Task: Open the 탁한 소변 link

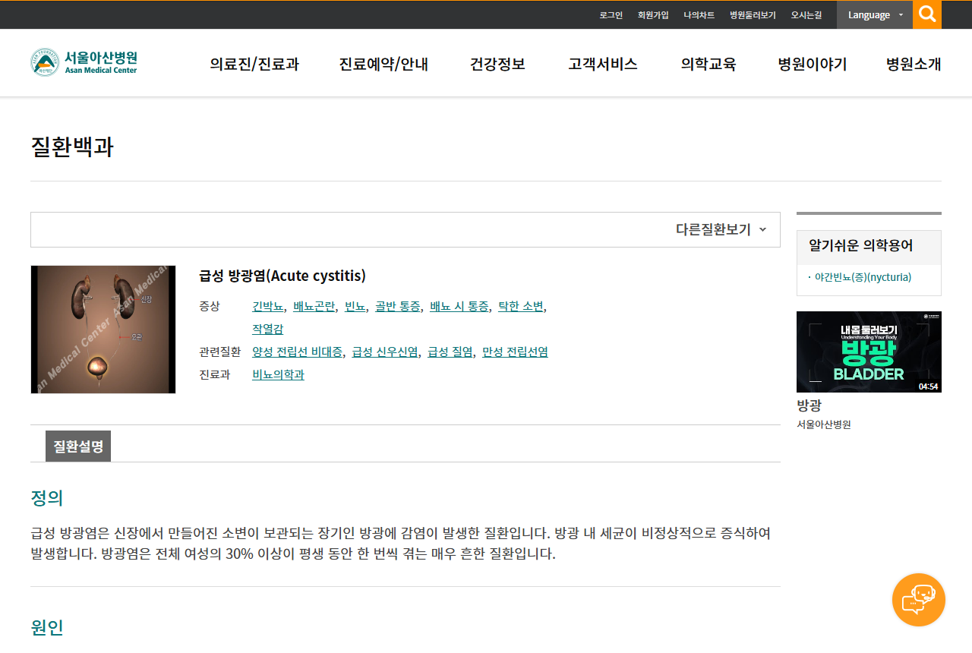Action: click(521, 307)
